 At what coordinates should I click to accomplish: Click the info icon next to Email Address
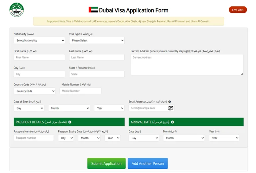pyautogui.click(x=170, y=101)
